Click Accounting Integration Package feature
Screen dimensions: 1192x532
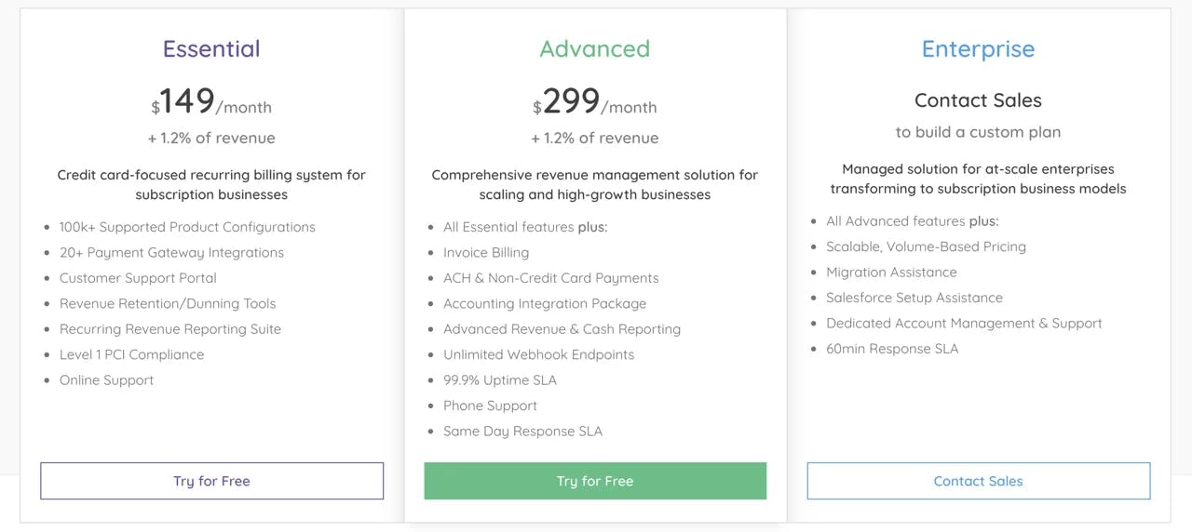click(545, 303)
